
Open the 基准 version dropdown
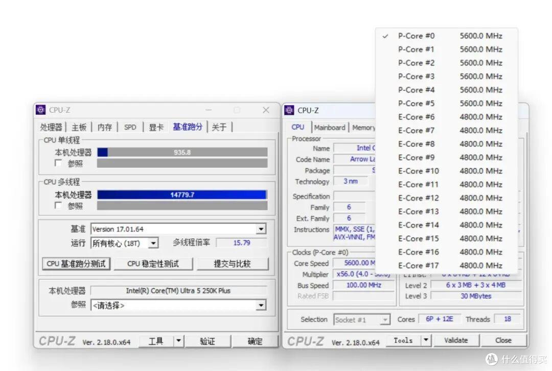(x=261, y=229)
